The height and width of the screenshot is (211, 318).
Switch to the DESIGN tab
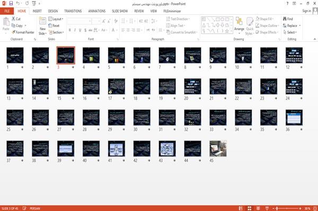coord(52,11)
